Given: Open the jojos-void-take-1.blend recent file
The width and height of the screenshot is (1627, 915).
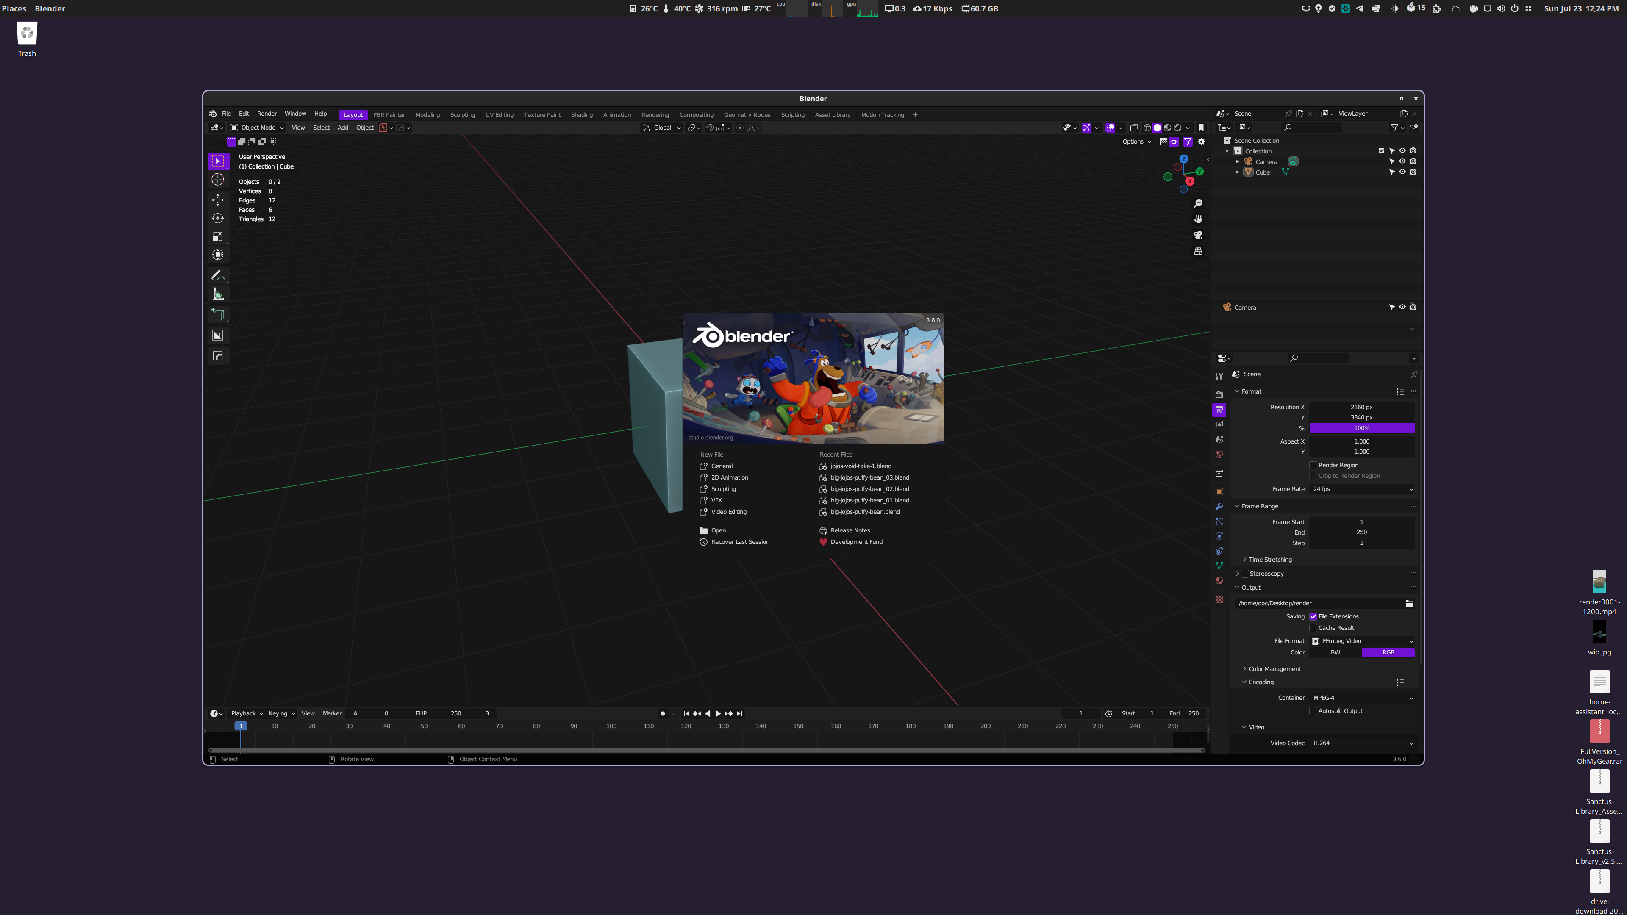Looking at the screenshot, I should point(861,466).
